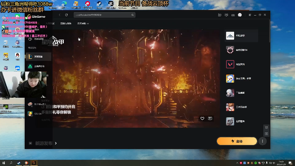Open WeGame window/library icon in title bar
Screen dimensions: 295x166
tap(219, 15)
